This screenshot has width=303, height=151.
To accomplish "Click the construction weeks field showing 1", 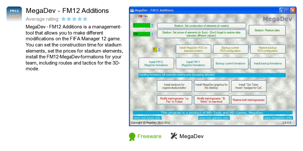I will click(142, 25).
